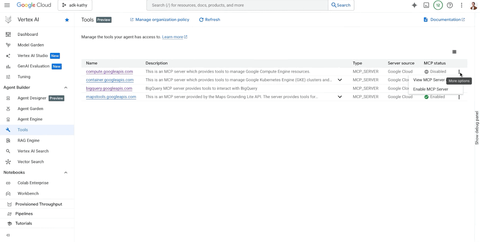This screenshot has width=480, height=242.
Task: Click Manage organization policy link
Action: click(x=159, y=20)
